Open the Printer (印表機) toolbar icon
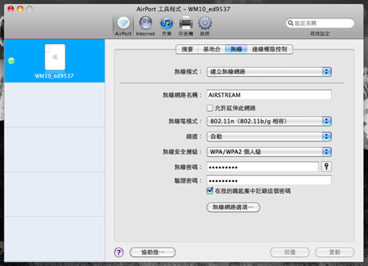 click(185, 27)
